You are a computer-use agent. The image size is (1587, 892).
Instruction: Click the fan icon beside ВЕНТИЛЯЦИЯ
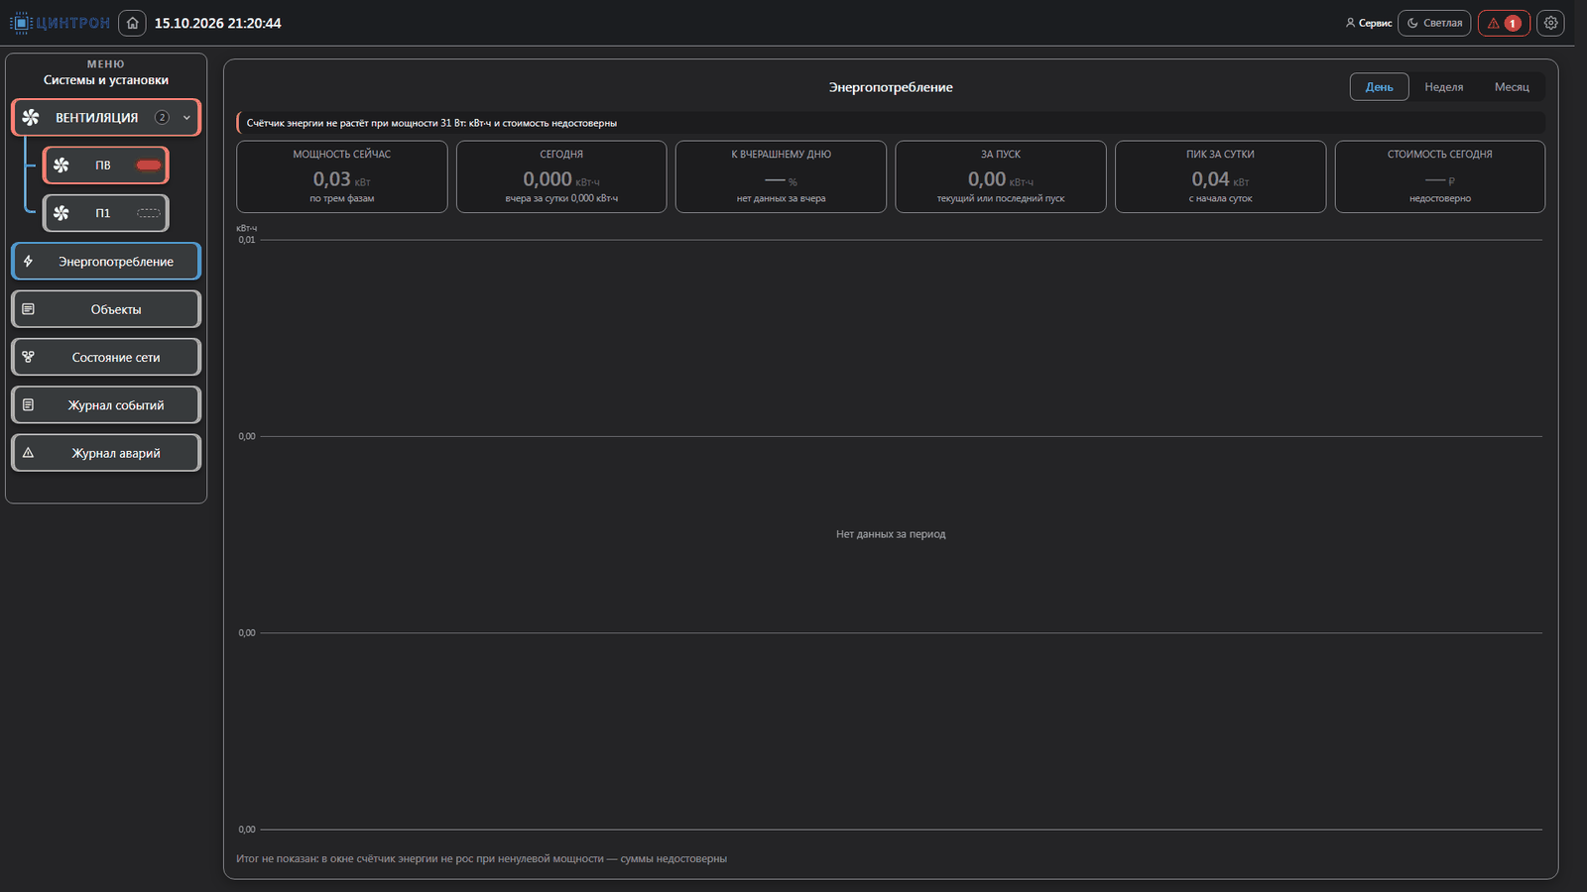(x=31, y=117)
